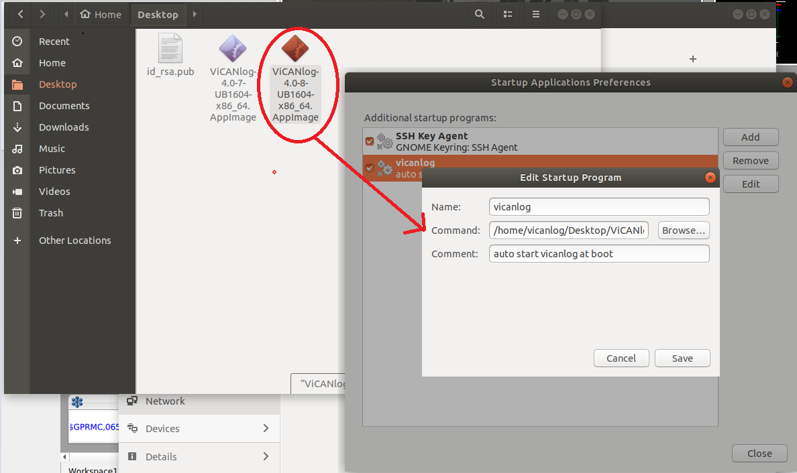Viewport: 797px width, 473px height.
Task: Switch to the Workspace1 tab
Action: pos(93,470)
